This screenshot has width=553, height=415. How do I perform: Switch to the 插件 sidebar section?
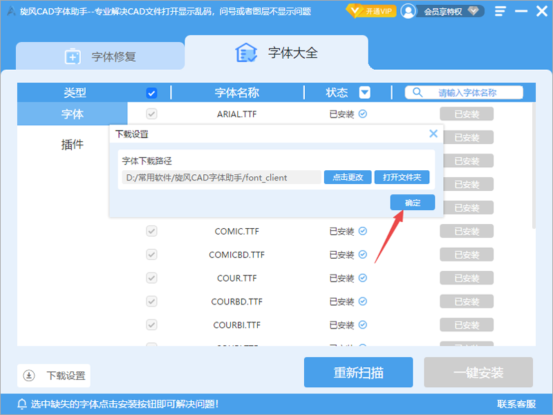[x=73, y=144]
